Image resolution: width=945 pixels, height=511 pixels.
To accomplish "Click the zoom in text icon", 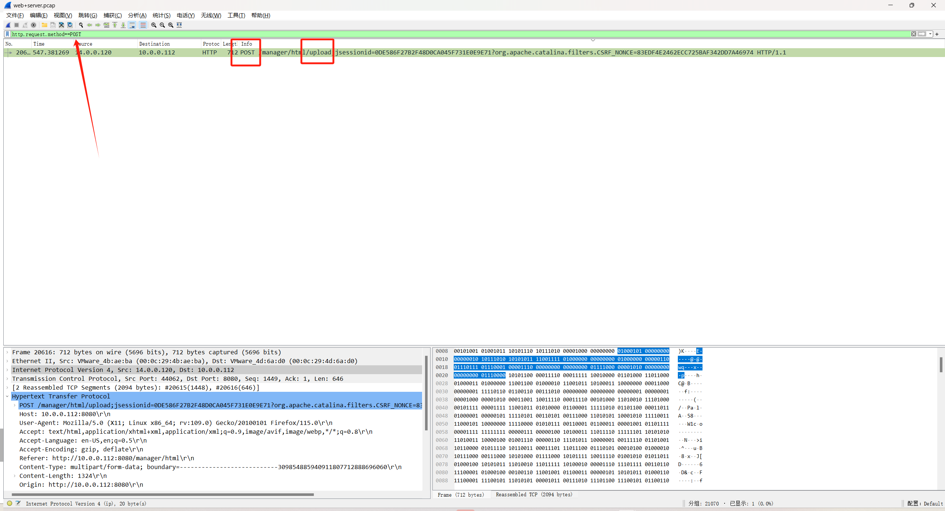I will 154,25.
